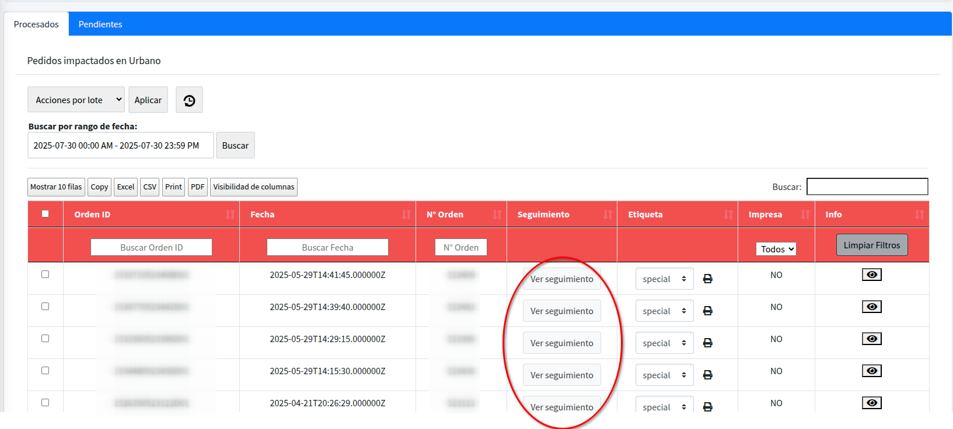Switch to the Pendientes tab

[100, 24]
